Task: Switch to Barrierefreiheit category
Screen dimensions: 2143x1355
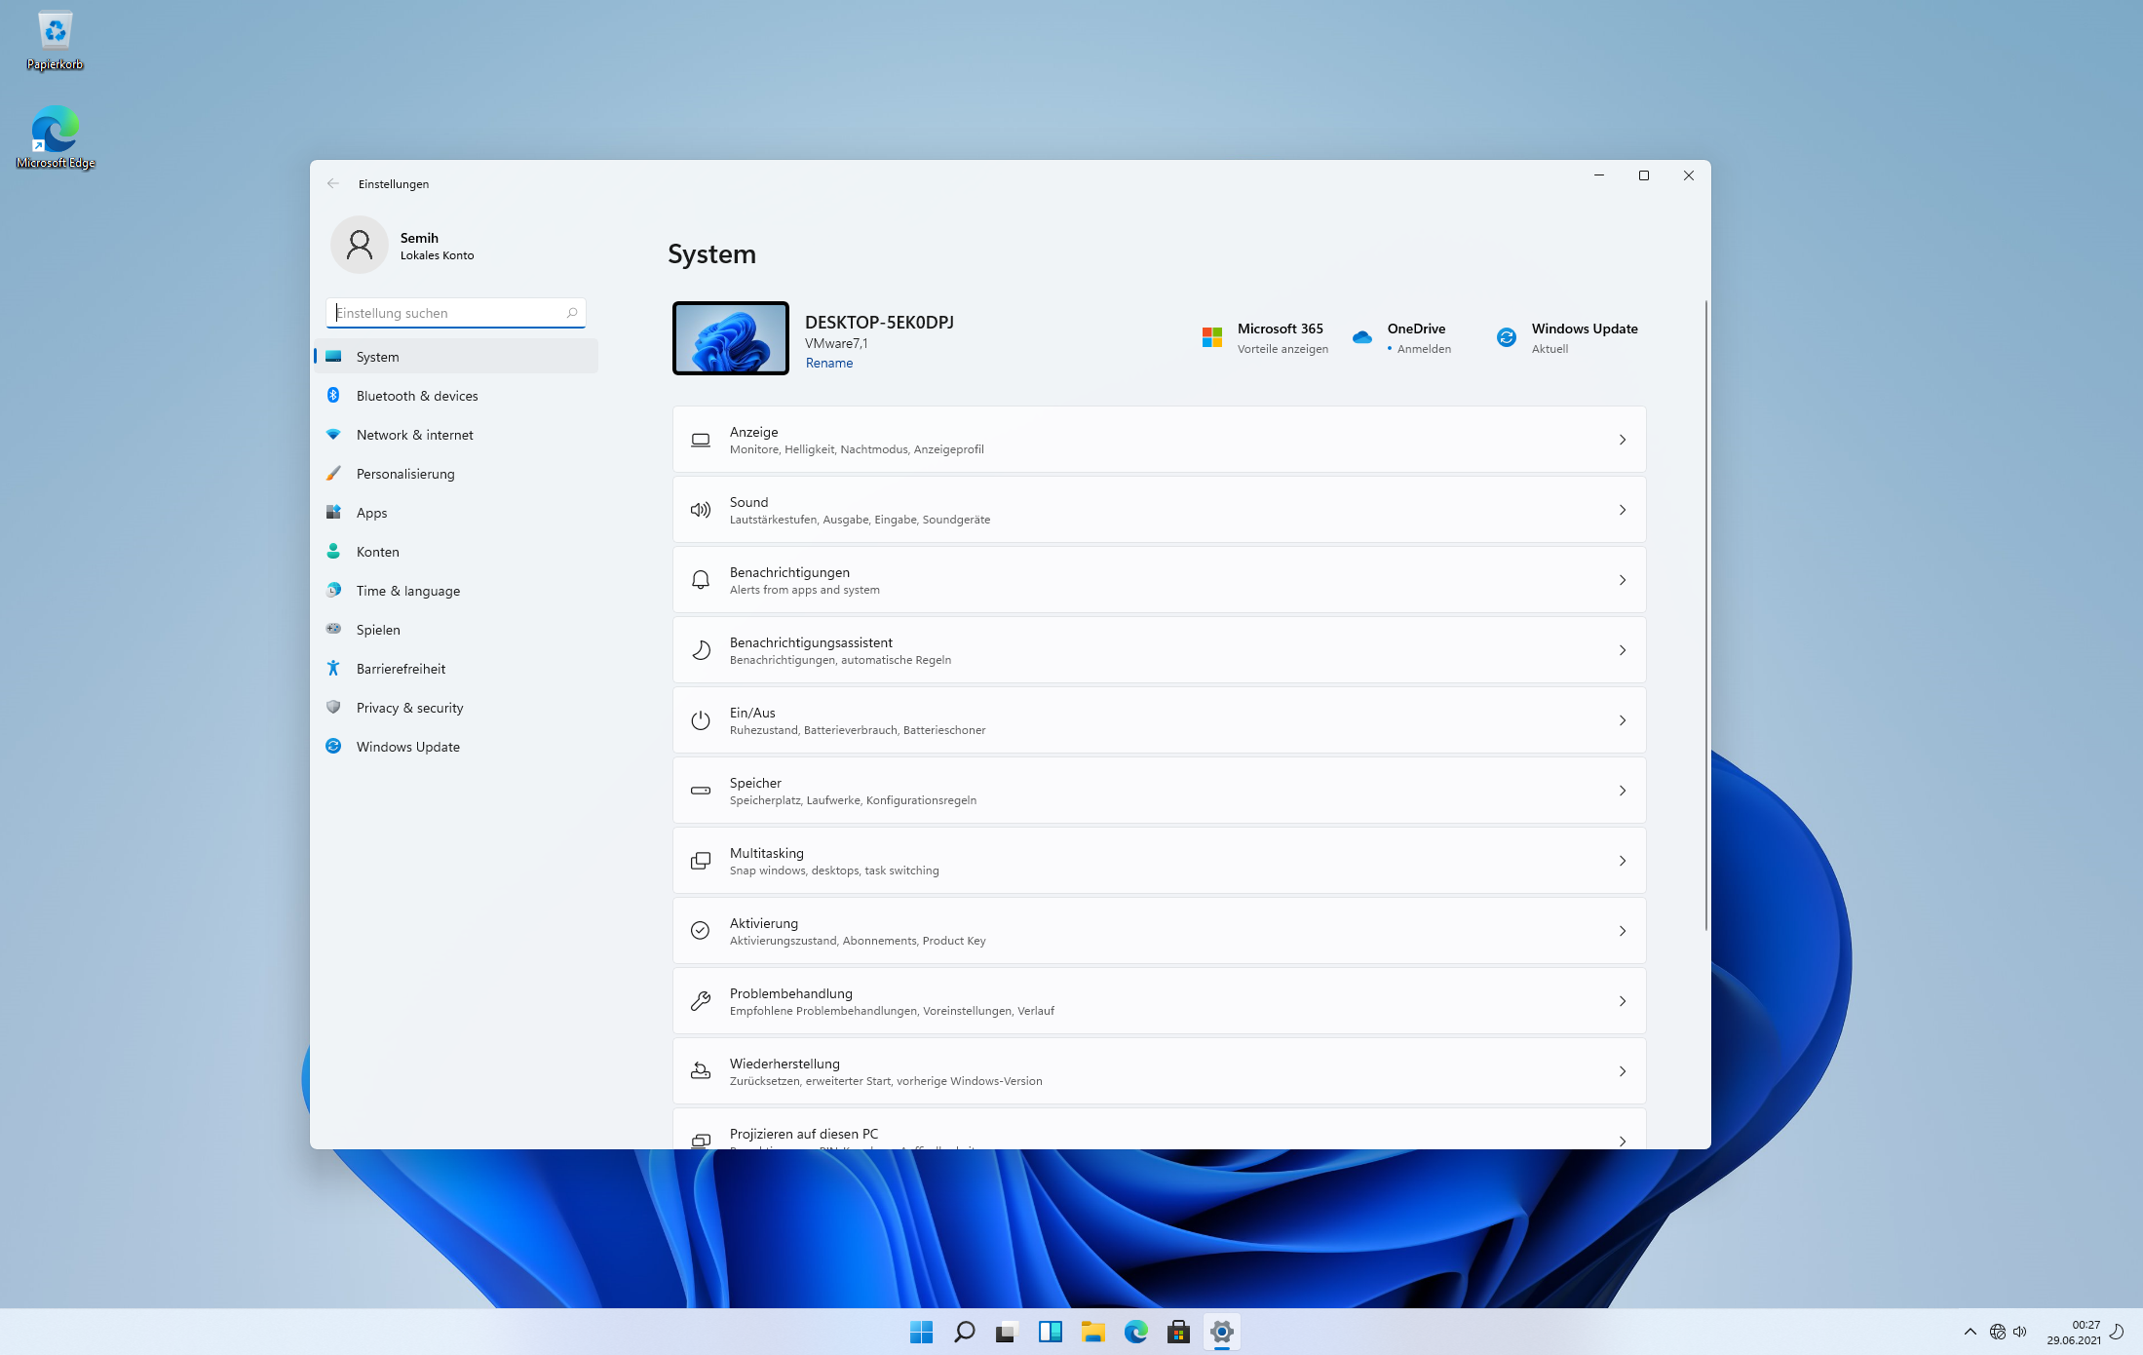Action: click(x=401, y=669)
